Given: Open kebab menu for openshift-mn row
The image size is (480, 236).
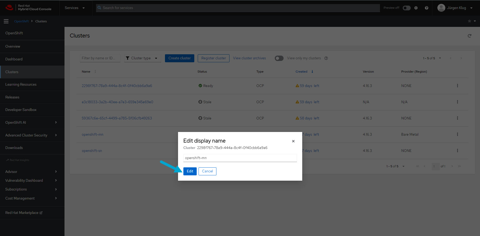Looking at the screenshot, I should click(457, 134).
